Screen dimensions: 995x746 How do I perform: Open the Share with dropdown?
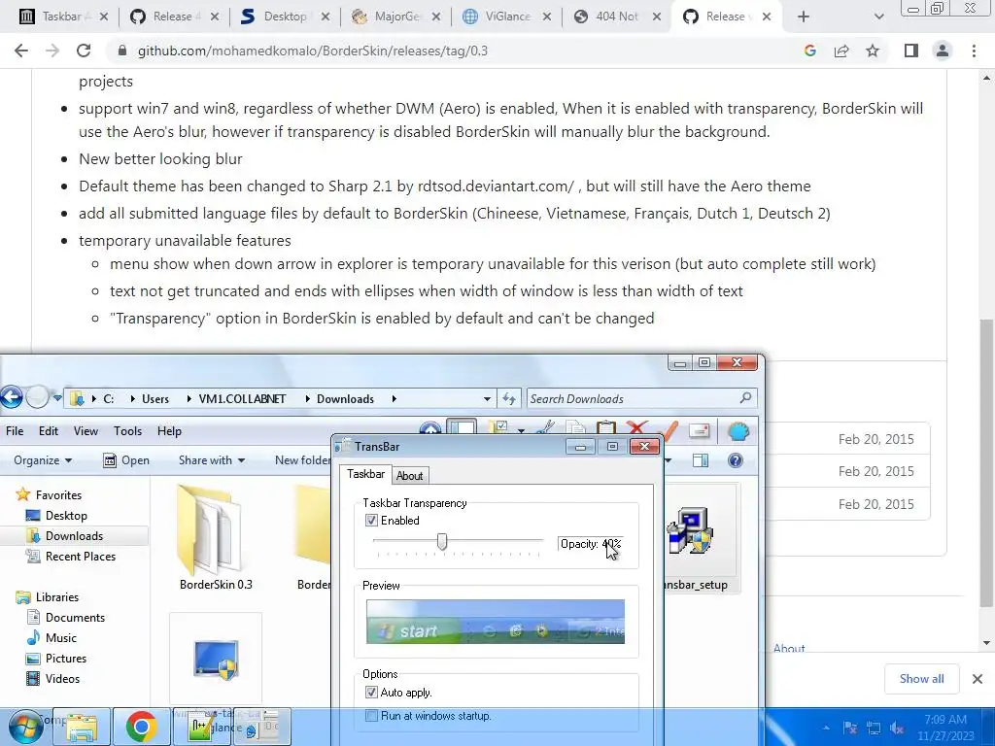coord(212,460)
